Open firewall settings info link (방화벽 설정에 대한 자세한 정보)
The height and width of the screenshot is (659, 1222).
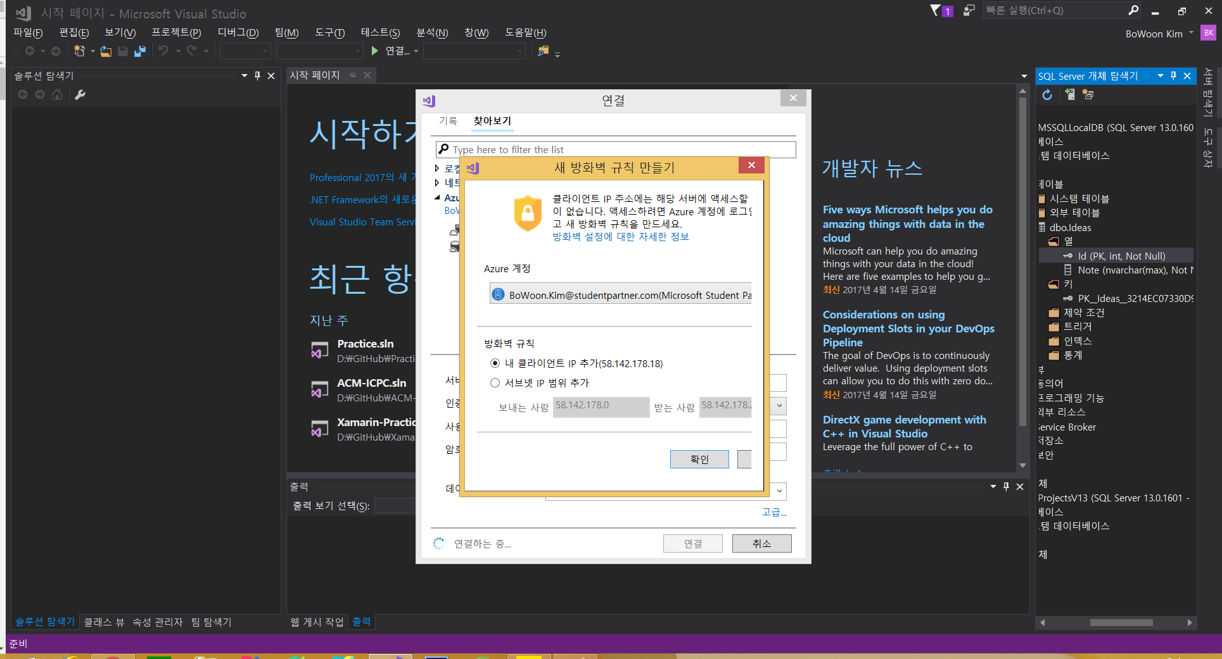click(621, 236)
